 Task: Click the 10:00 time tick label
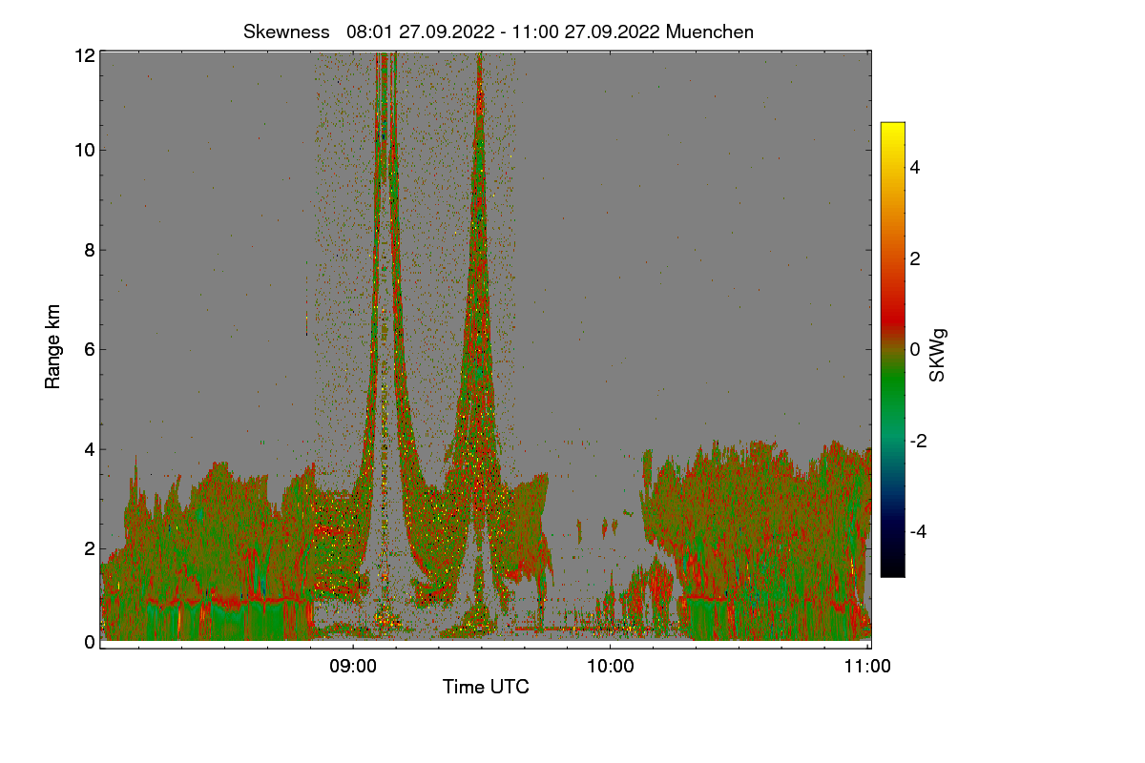(611, 667)
